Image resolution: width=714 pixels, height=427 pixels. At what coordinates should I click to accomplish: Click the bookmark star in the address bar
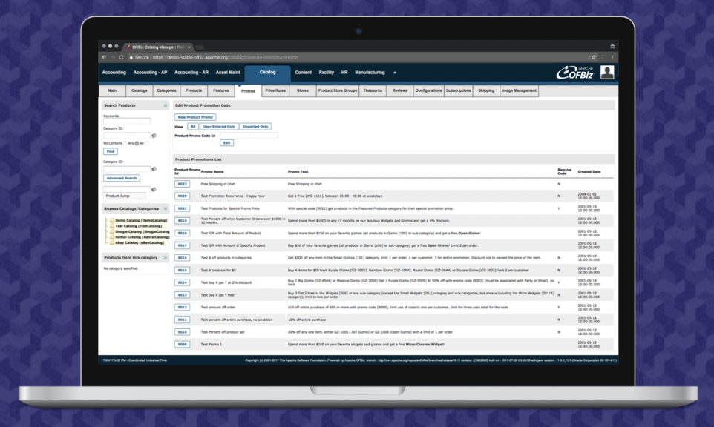(x=592, y=56)
